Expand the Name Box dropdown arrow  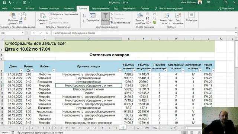click(23, 33)
